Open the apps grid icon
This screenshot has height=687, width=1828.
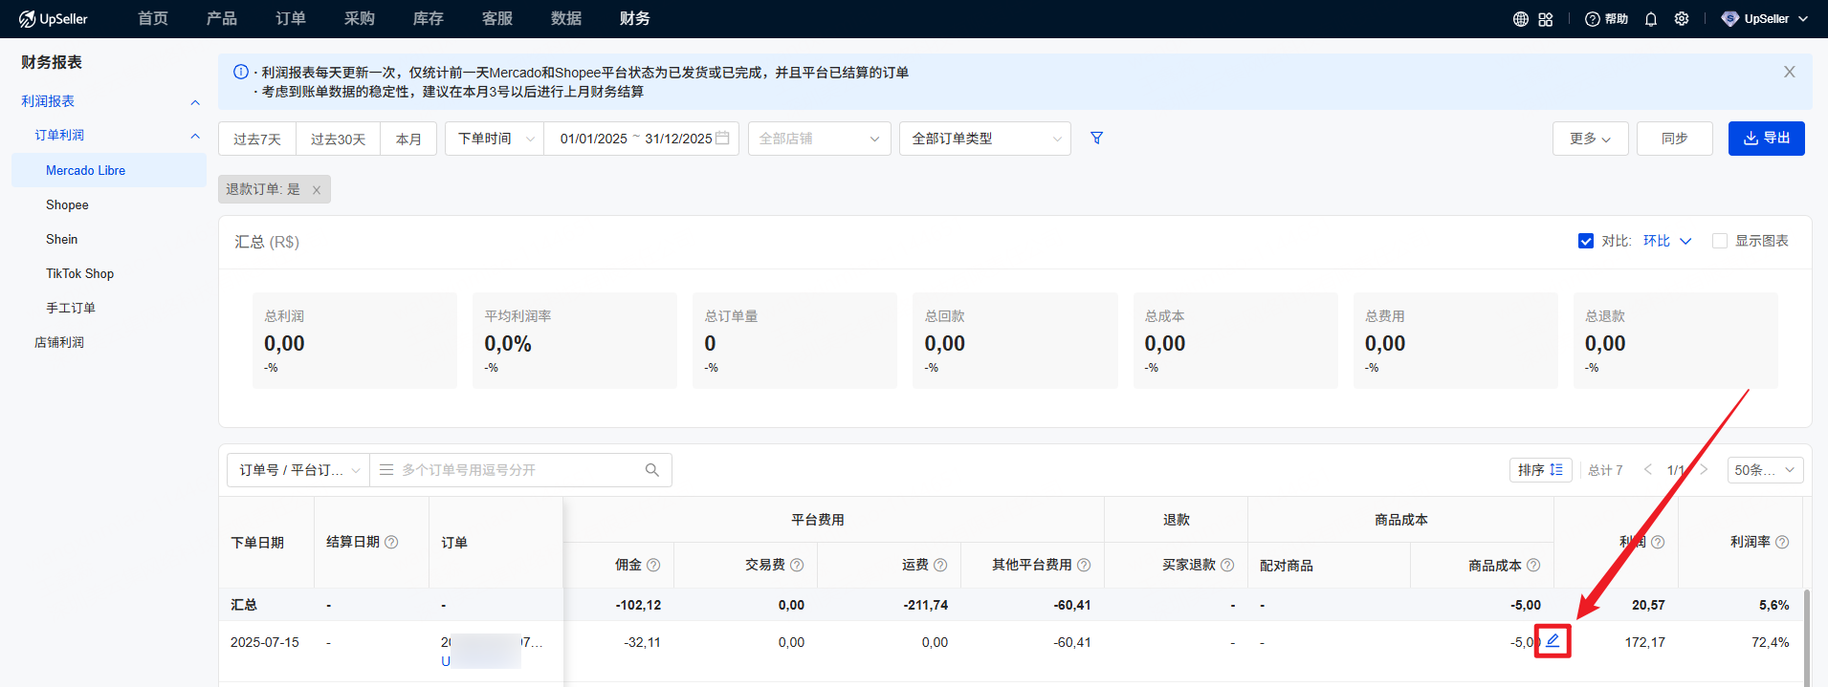[1546, 19]
